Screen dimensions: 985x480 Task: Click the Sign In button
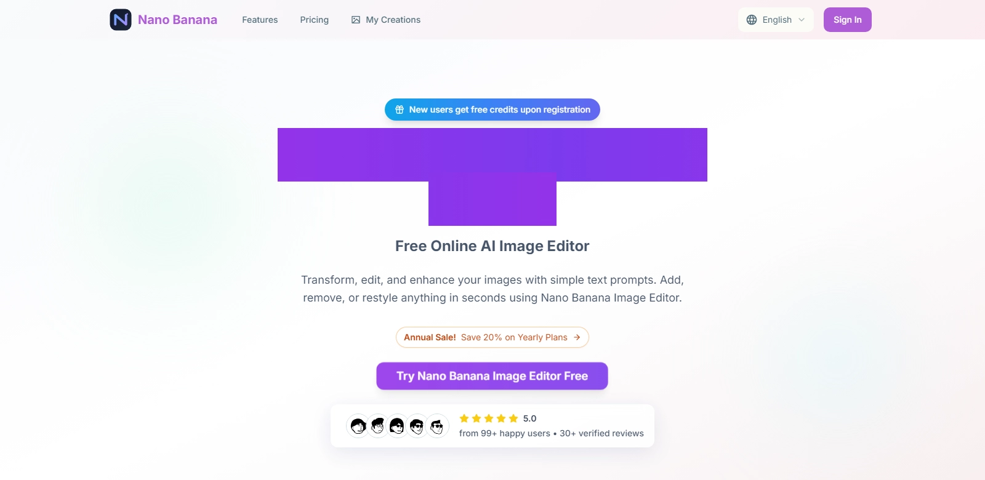(848, 20)
